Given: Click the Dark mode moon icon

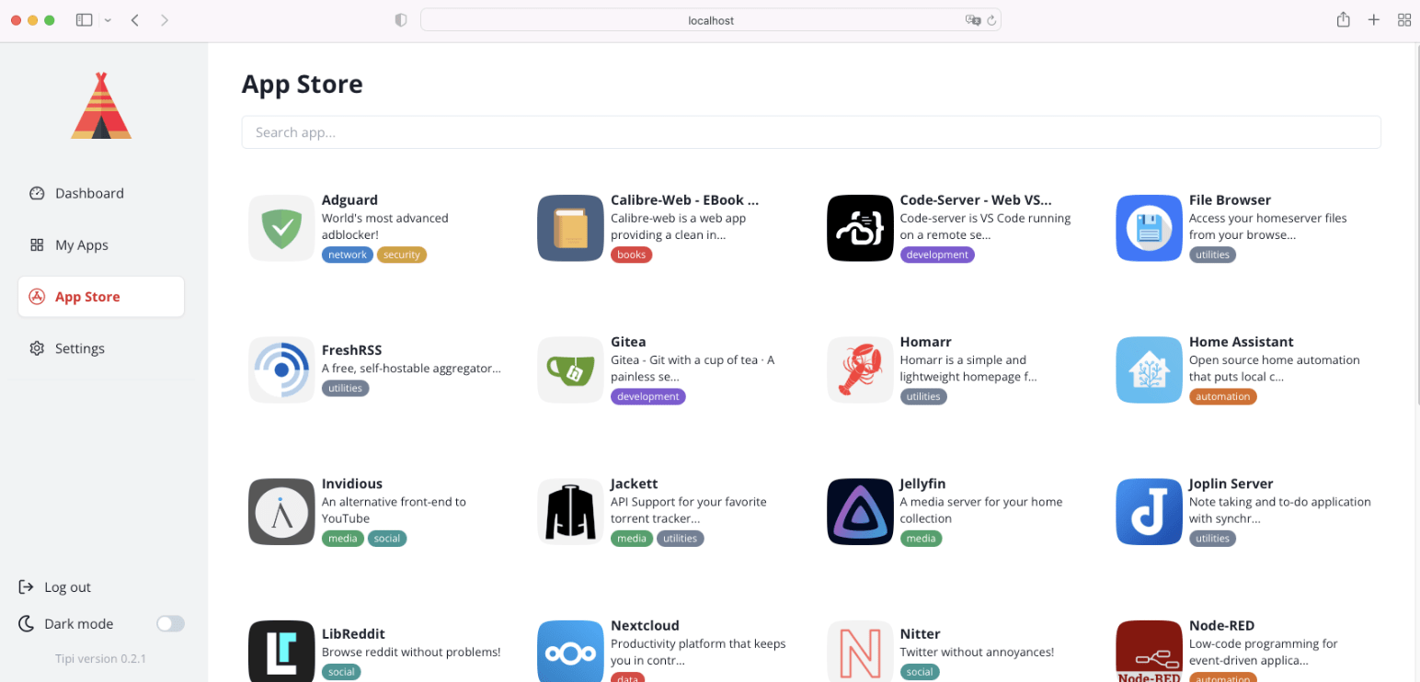Looking at the screenshot, I should pos(26,623).
